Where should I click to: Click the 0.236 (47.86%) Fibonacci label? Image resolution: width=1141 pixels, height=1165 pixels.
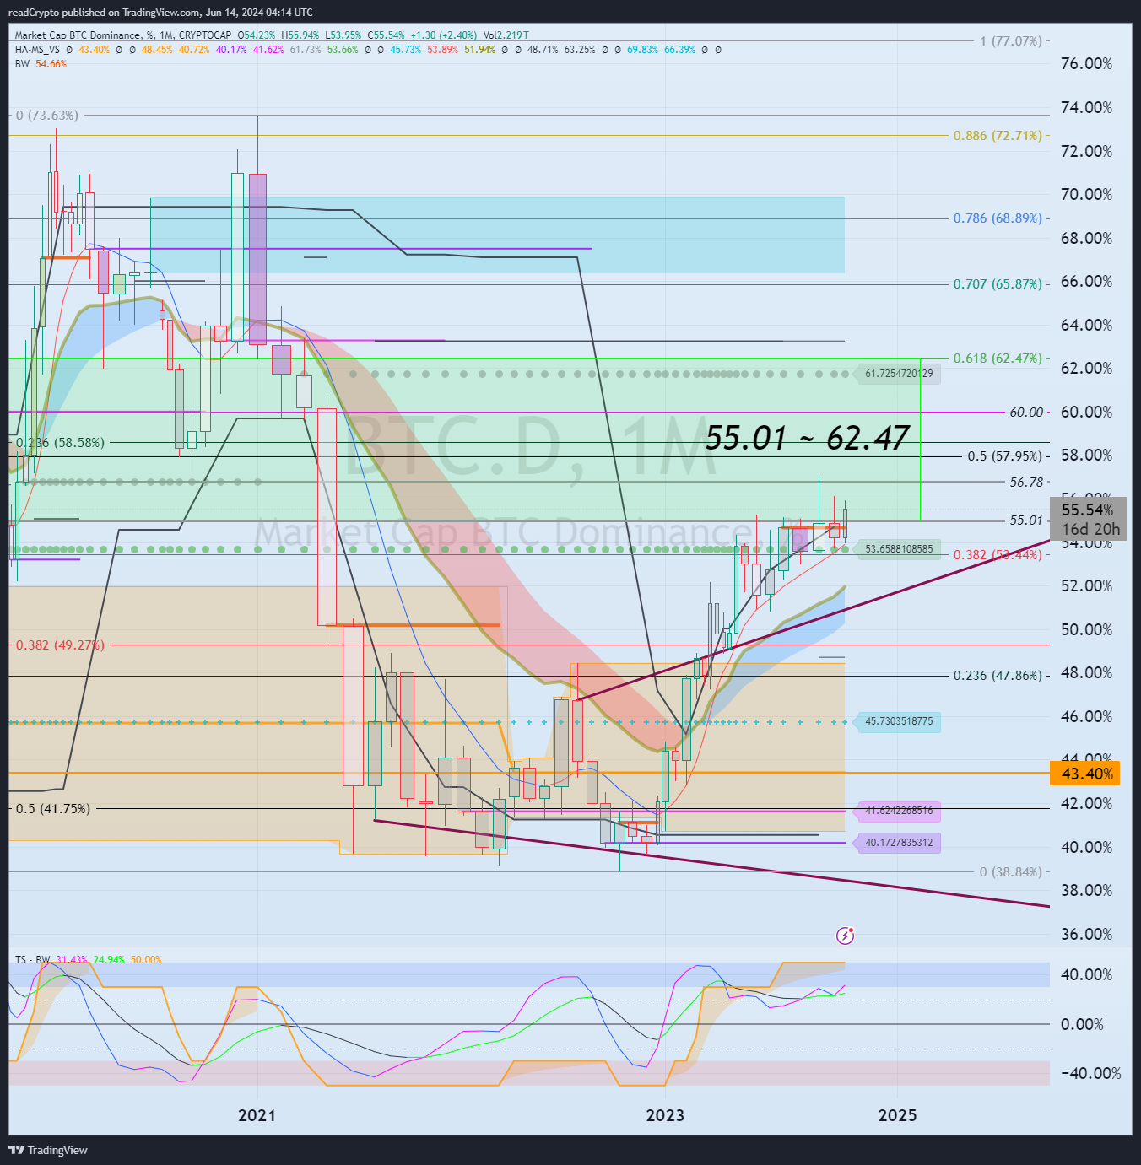click(x=998, y=676)
